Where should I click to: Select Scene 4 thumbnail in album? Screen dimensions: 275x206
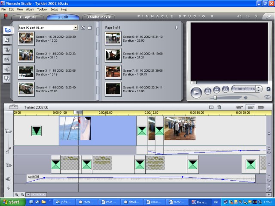(x=26, y=89)
